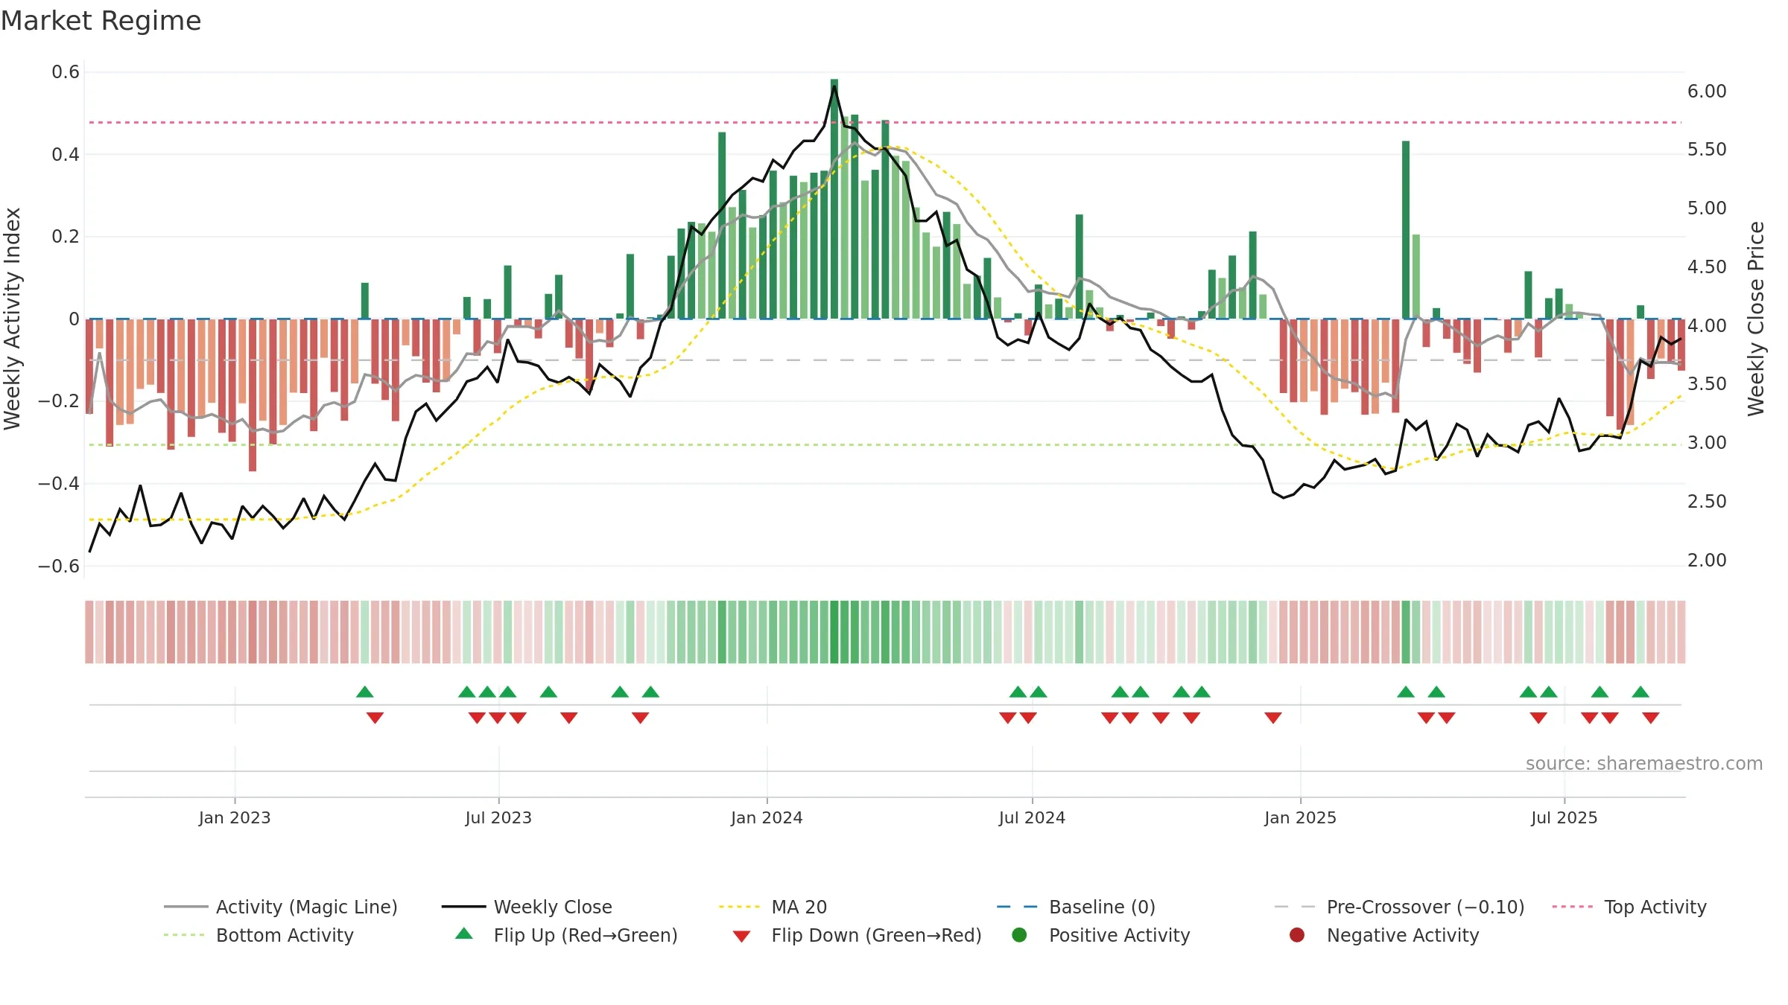Toggle Top Activity legend entry
This screenshot has width=1788, height=1005.
(1629, 907)
